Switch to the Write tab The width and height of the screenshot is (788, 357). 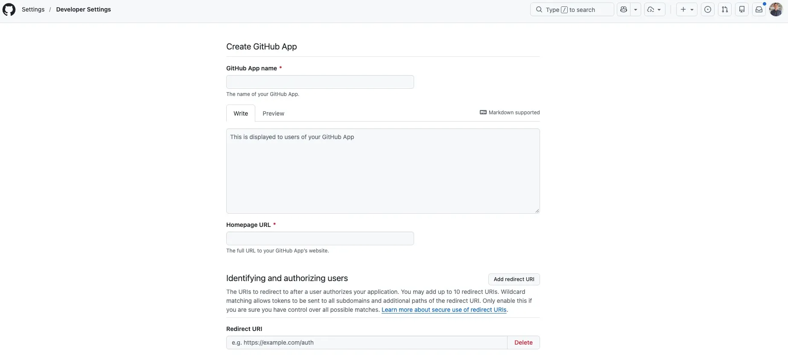(241, 113)
